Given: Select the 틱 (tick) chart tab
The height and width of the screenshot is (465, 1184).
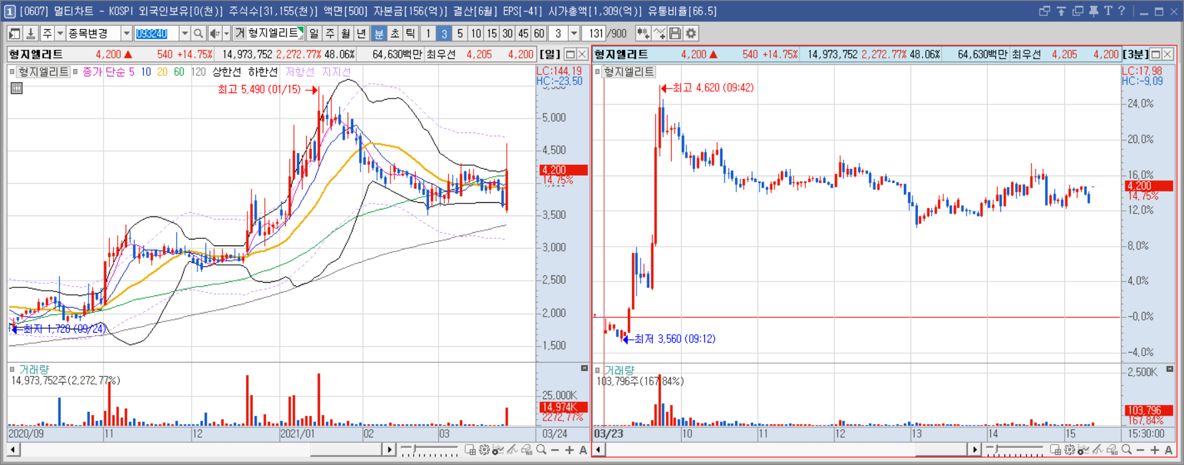Looking at the screenshot, I should (410, 33).
